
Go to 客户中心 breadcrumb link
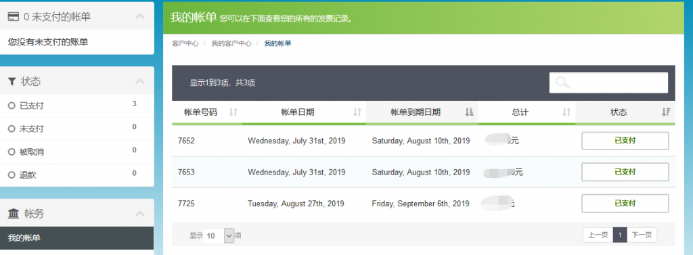pyautogui.click(x=185, y=43)
